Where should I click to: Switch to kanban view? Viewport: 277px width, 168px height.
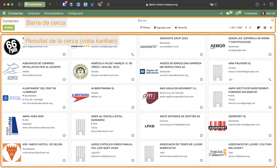(x=259, y=28)
